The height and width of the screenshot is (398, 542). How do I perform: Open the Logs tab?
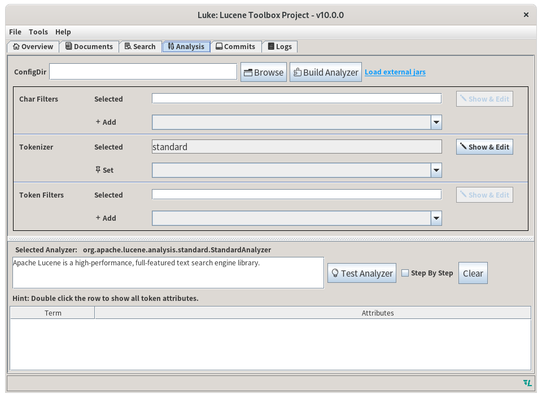279,47
